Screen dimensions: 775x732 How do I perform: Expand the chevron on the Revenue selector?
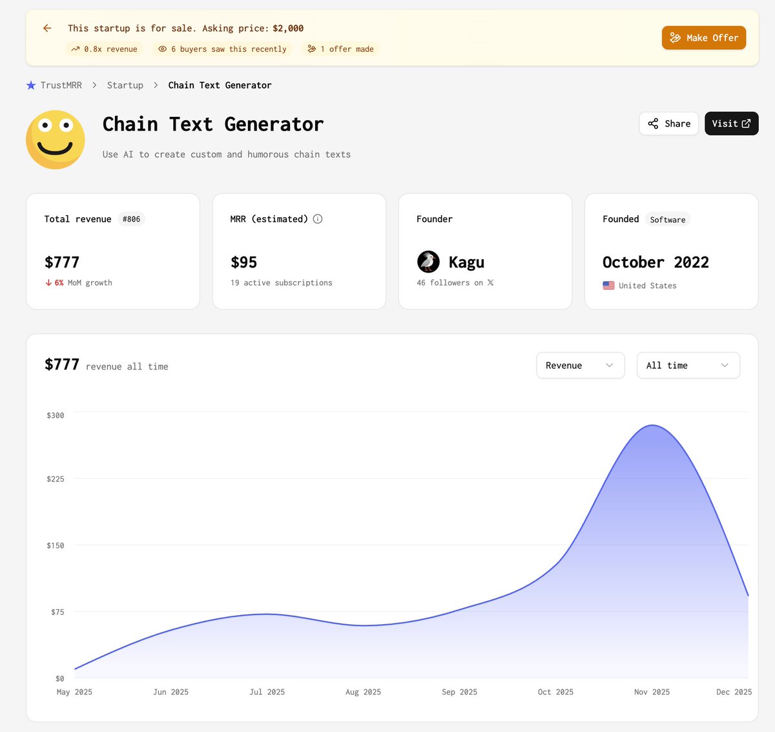(609, 365)
